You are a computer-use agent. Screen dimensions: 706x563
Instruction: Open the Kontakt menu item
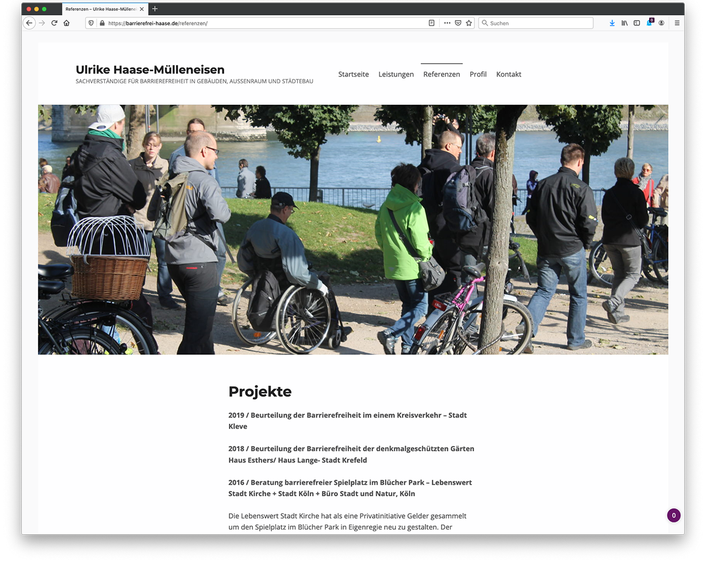coord(509,74)
